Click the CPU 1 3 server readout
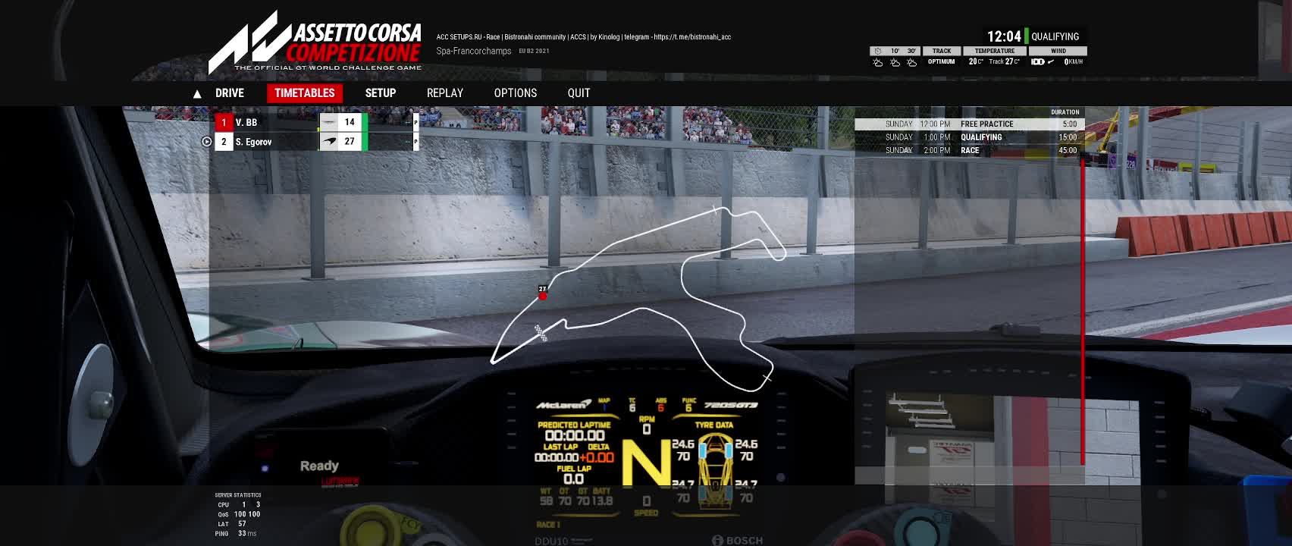The height and width of the screenshot is (546, 1292). (239, 504)
